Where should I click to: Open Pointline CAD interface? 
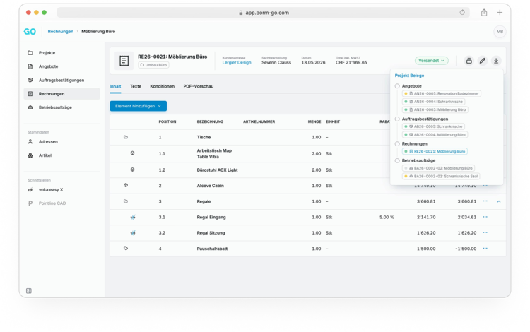52,203
